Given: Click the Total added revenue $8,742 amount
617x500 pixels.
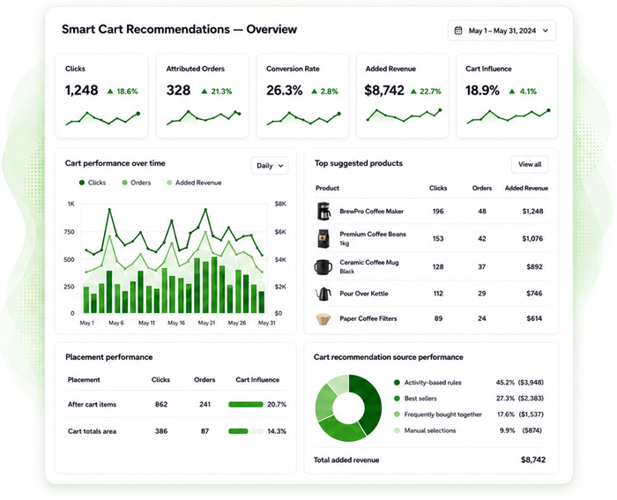Looking at the screenshot, I should coord(533,459).
